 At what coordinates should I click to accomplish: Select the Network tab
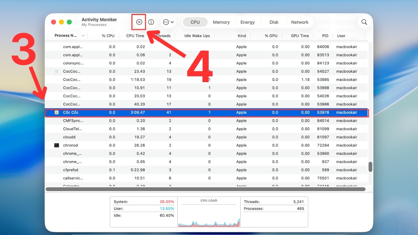pos(300,22)
